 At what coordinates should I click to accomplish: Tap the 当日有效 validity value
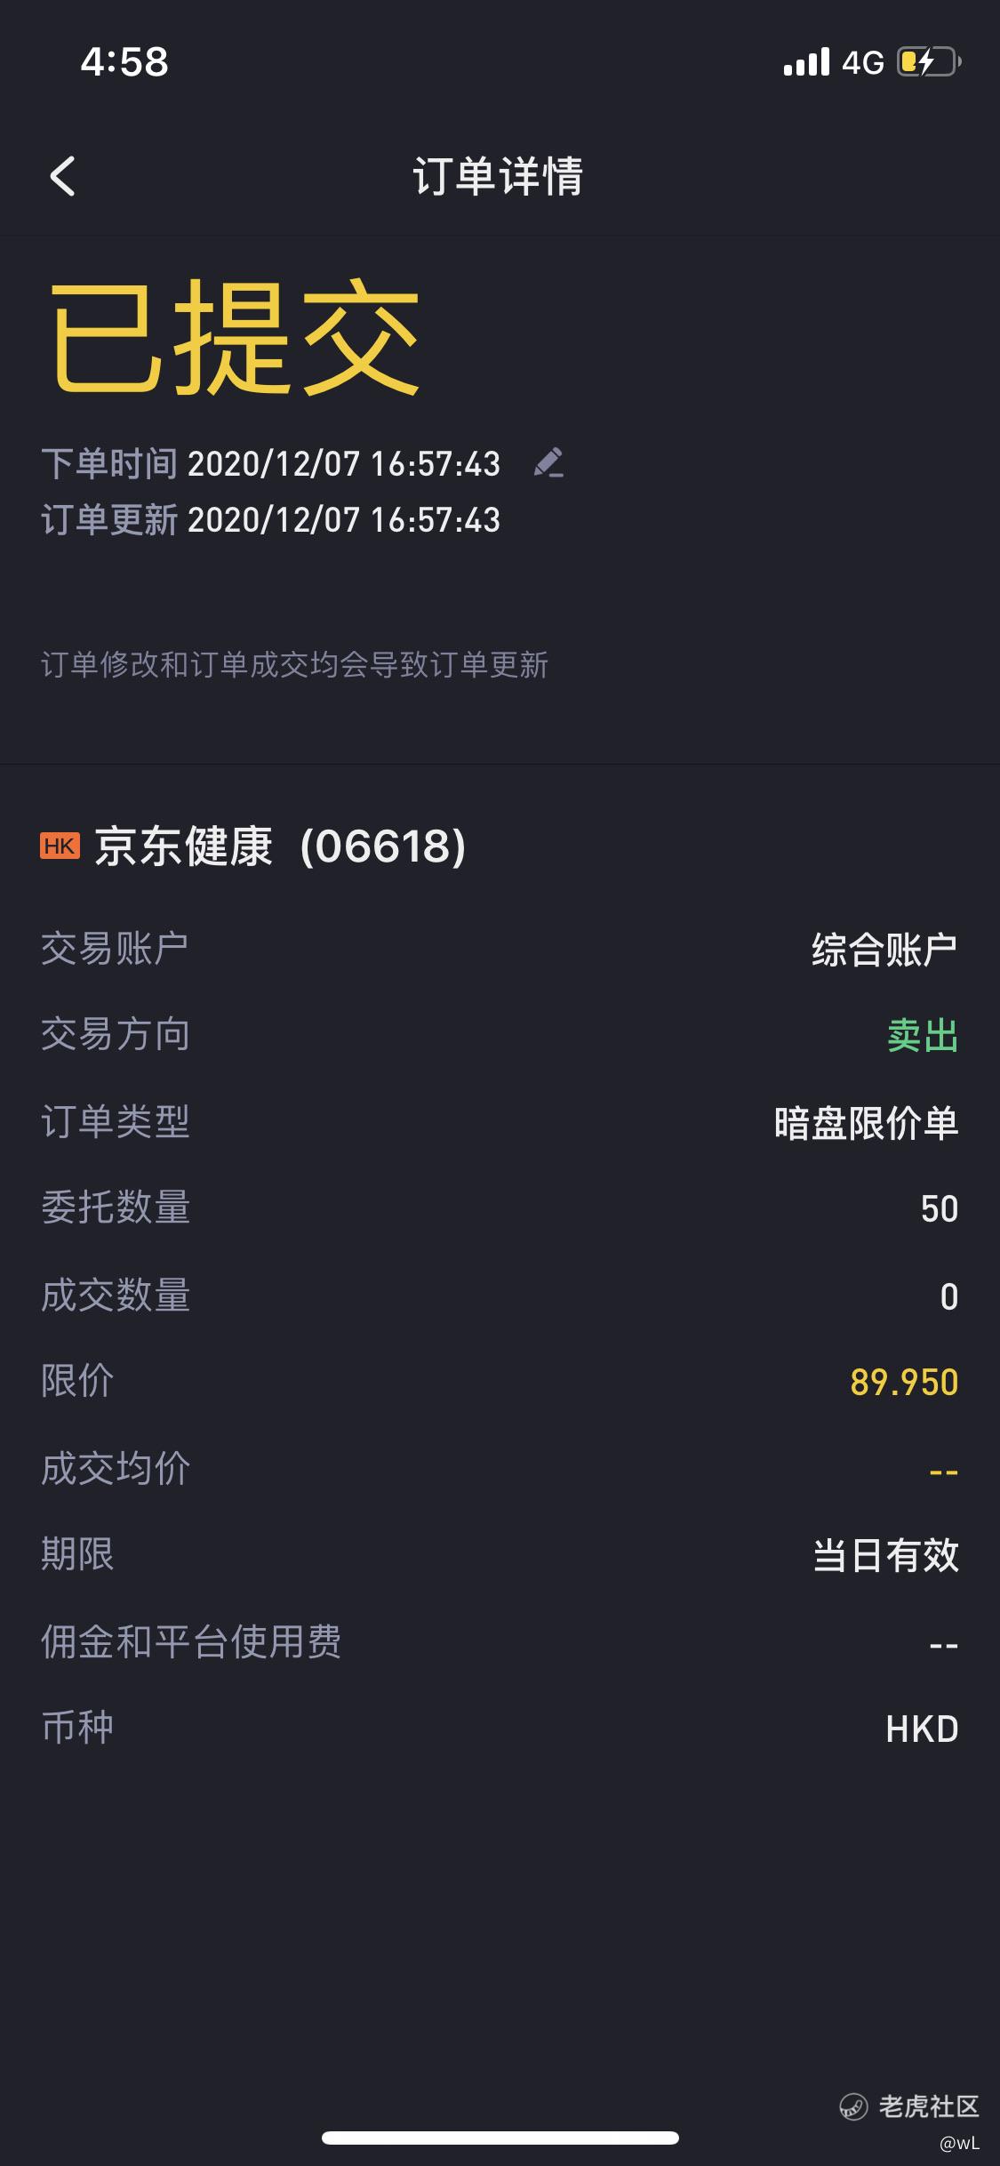pos(885,1556)
